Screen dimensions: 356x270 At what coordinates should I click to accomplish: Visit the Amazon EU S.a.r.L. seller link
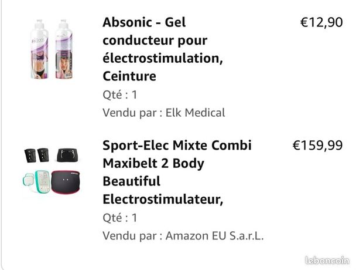(x=214, y=235)
